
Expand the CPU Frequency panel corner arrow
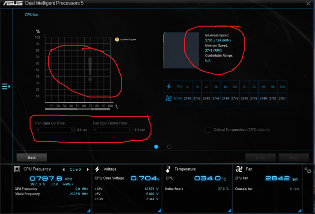(89, 211)
